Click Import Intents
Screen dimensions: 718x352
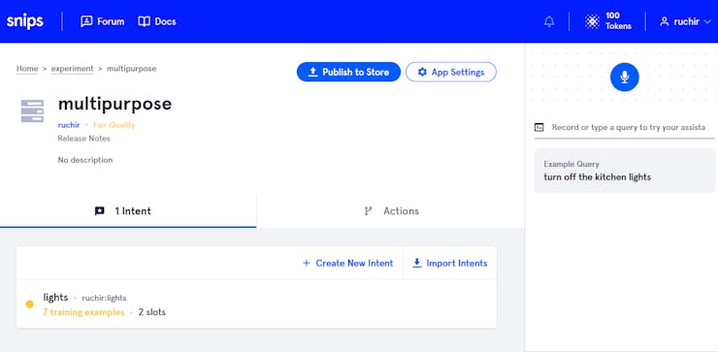pos(449,263)
